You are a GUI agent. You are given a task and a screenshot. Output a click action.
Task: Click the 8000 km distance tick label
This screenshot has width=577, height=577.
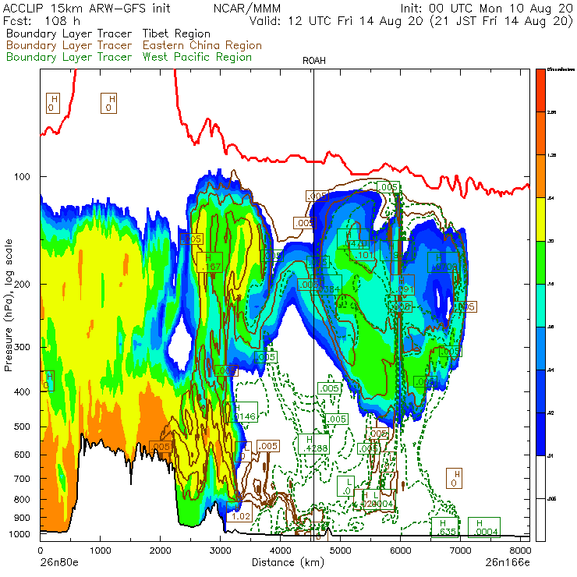tap(520, 550)
